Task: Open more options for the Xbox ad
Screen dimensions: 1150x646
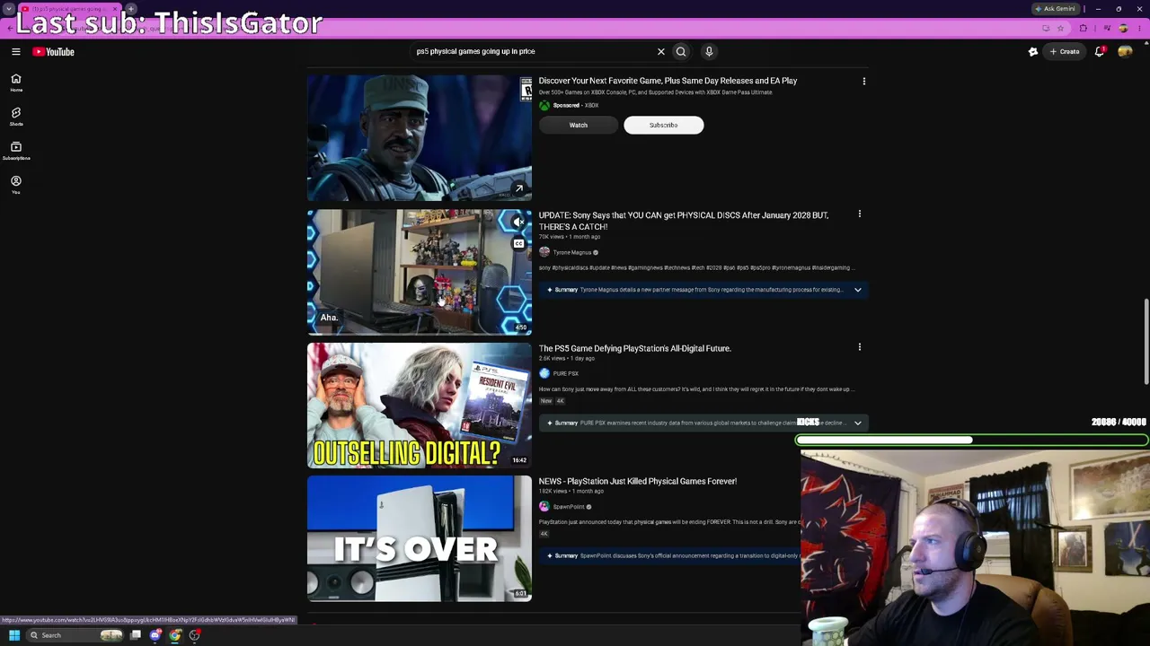Action: click(864, 82)
